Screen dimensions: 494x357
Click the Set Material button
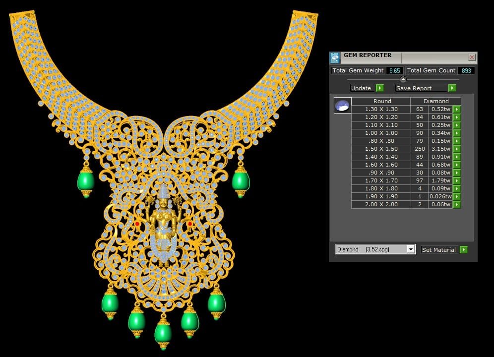pyautogui.click(x=438, y=250)
